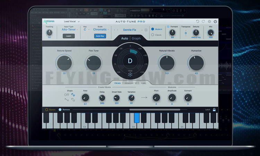Click the Modulate Amplitude knob
The image size is (260, 156).
pos(172,98)
